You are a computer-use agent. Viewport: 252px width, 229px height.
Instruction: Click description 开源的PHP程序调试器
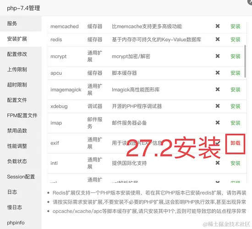pyautogui.click(x=137, y=106)
